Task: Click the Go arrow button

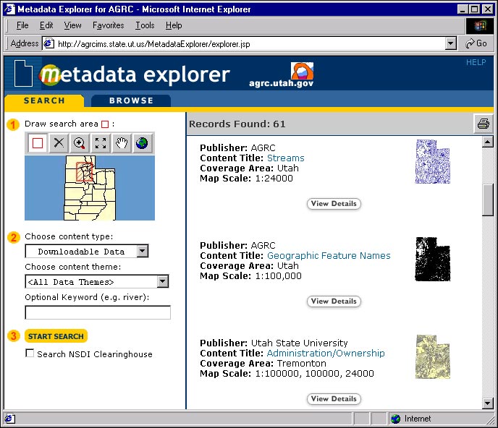Action: [476, 43]
